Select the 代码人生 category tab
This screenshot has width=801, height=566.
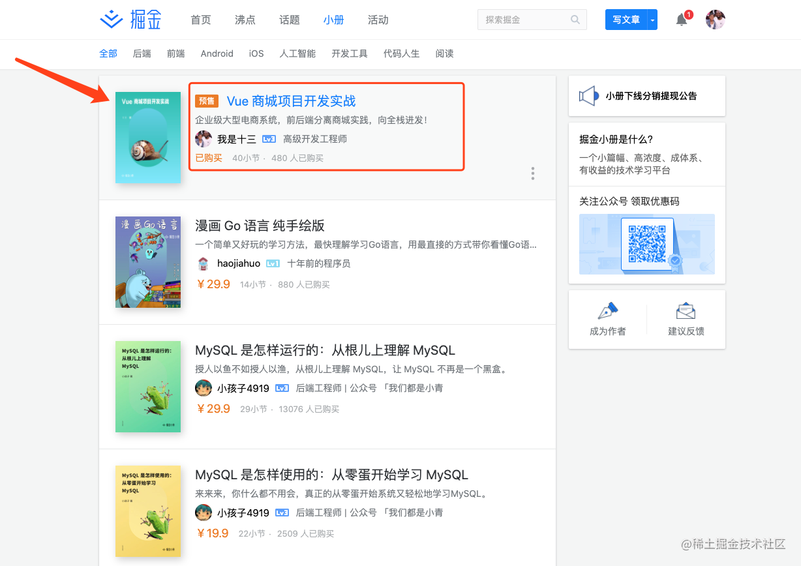(402, 53)
